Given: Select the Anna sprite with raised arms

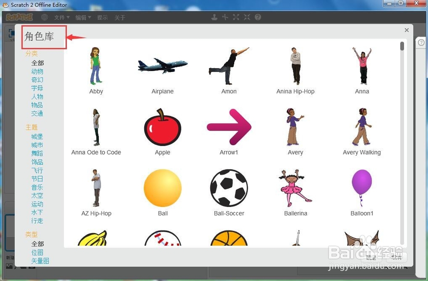Looking at the screenshot, I should click(x=362, y=66).
